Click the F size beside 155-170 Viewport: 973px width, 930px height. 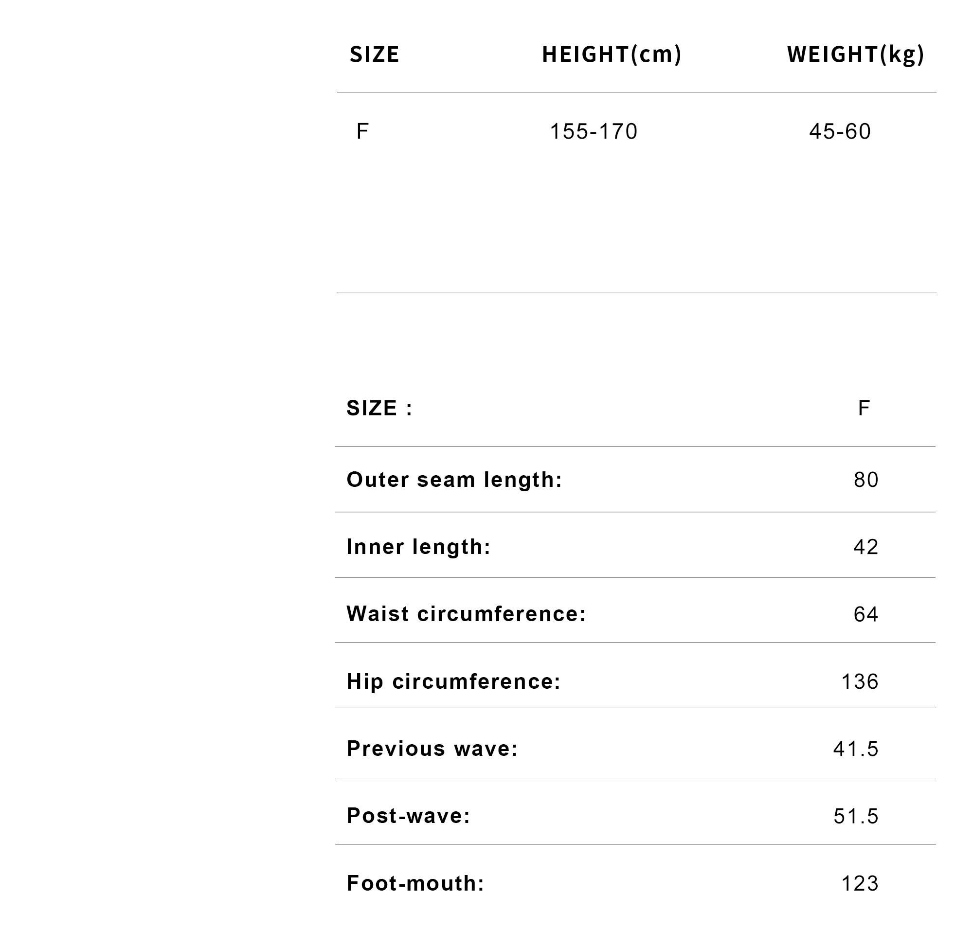(x=362, y=131)
